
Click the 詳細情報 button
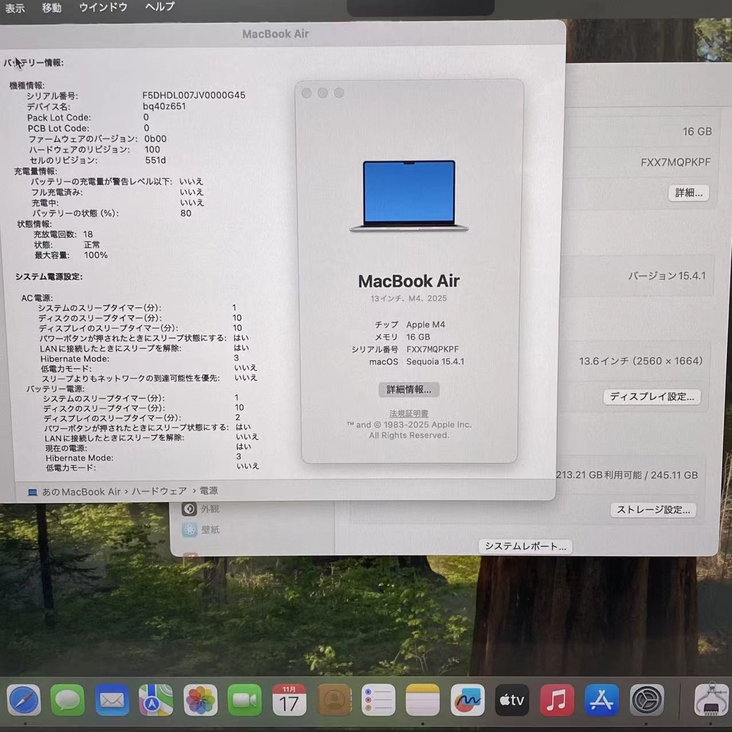(x=408, y=390)
